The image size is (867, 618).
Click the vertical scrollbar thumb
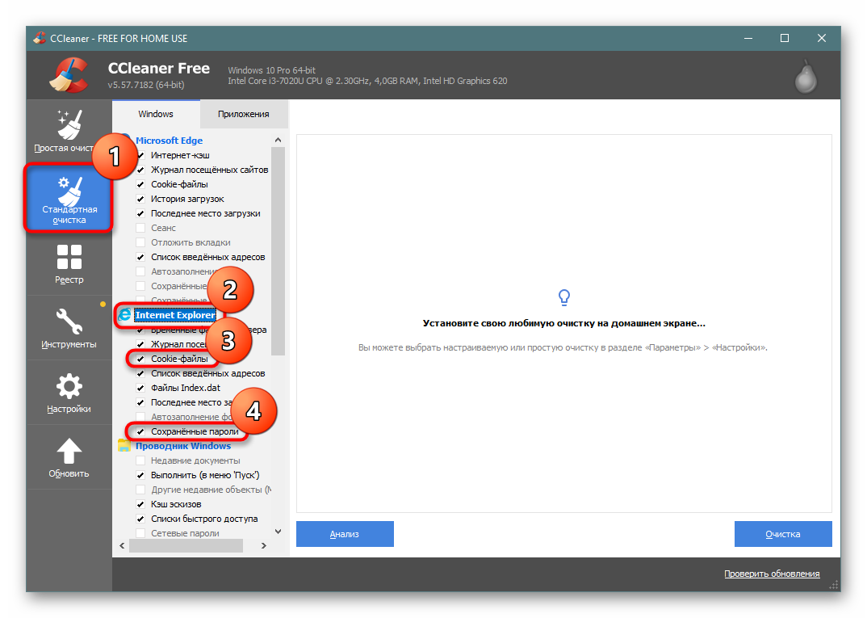tap(279, 250)
